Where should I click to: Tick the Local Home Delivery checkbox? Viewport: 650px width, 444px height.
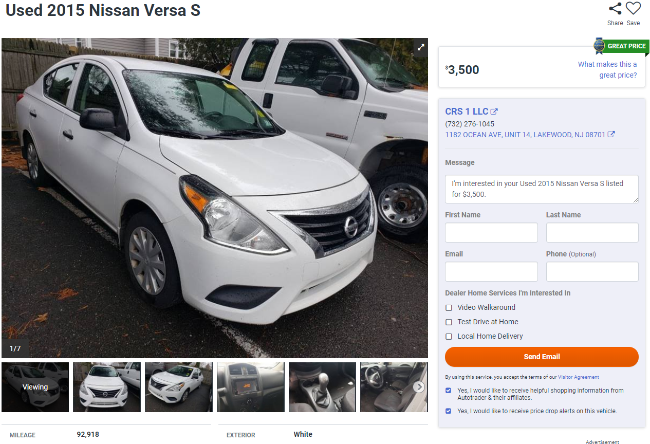click(449, 337)
